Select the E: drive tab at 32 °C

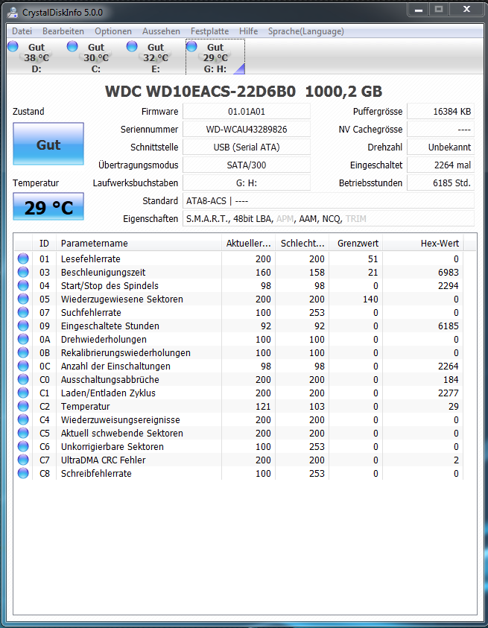pos(156,57)
